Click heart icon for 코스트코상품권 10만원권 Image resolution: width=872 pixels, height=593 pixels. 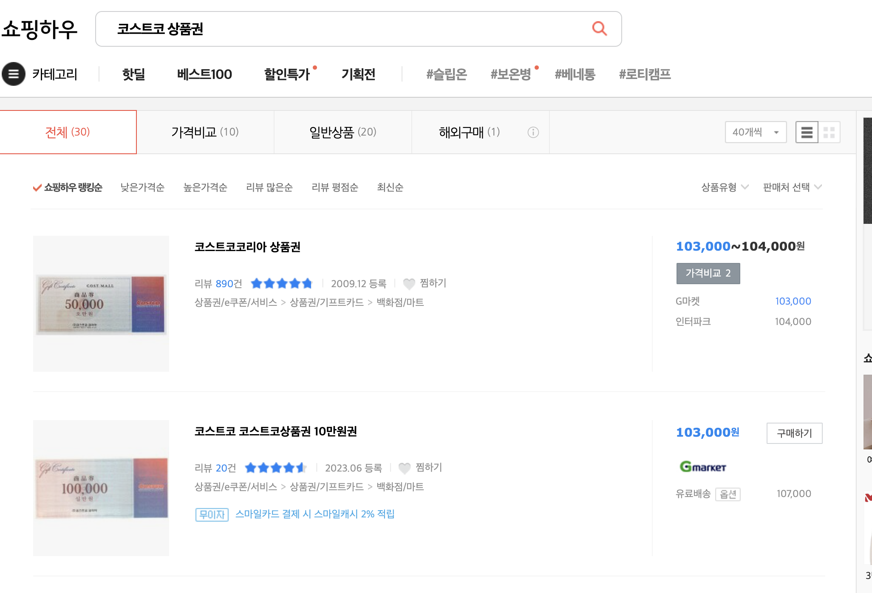coord(405,468)
